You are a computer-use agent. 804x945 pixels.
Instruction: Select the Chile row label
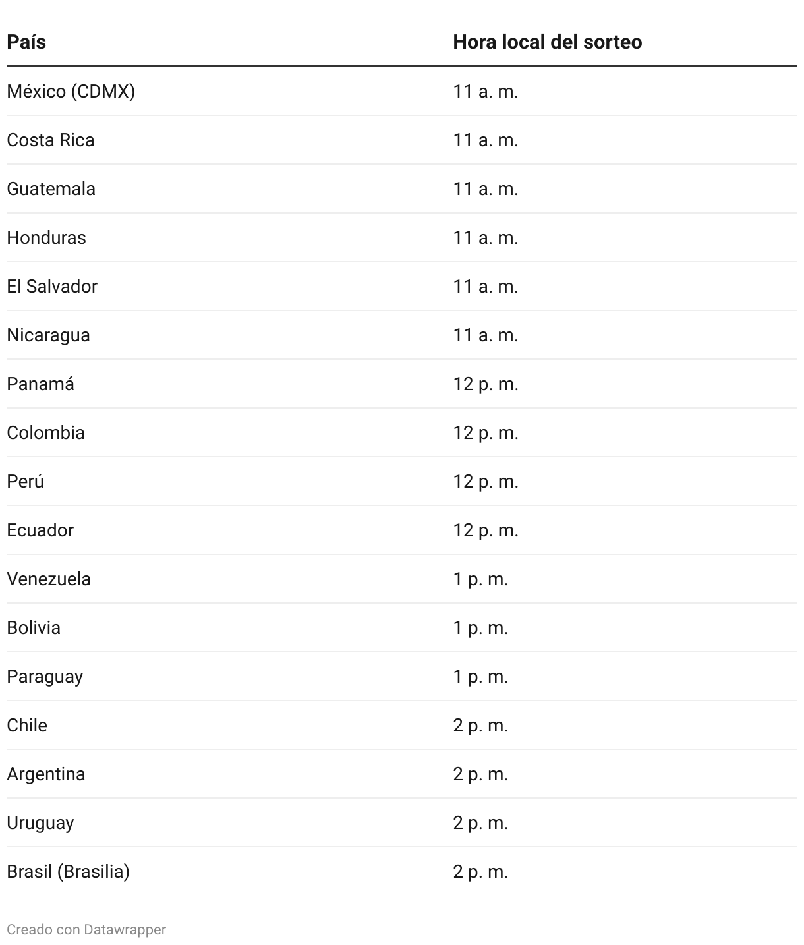[x=27, y=725]
